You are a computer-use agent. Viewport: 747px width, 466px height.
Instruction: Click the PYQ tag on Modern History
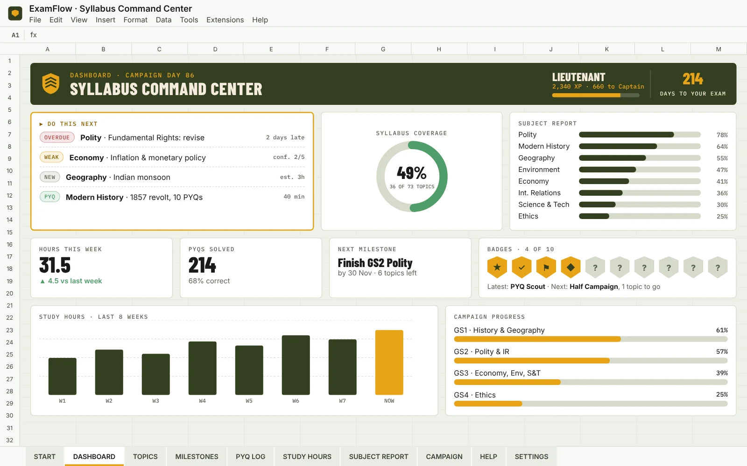[50, 197]
